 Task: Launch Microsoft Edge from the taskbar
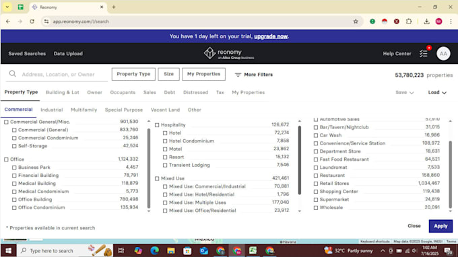(154, 250)
